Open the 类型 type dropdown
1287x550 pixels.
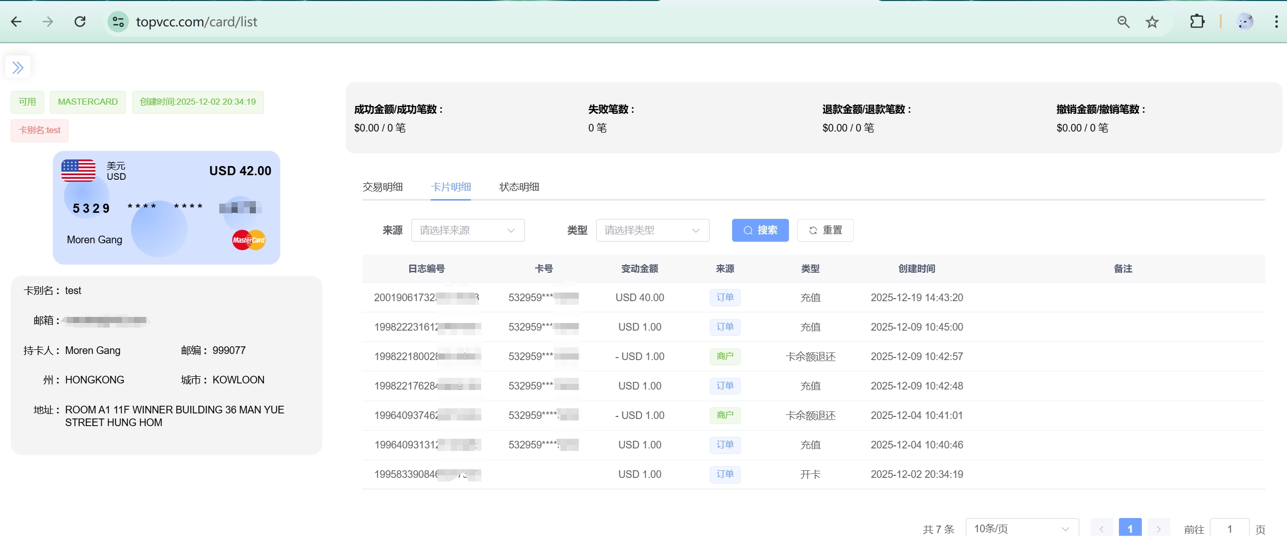[652, 231]
